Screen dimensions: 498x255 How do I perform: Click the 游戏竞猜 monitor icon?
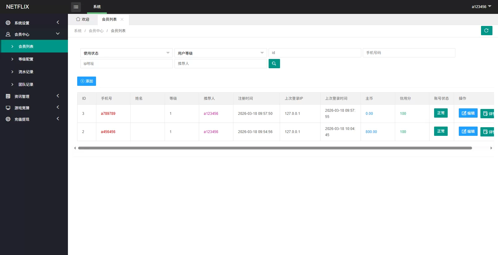click(8, 108)
